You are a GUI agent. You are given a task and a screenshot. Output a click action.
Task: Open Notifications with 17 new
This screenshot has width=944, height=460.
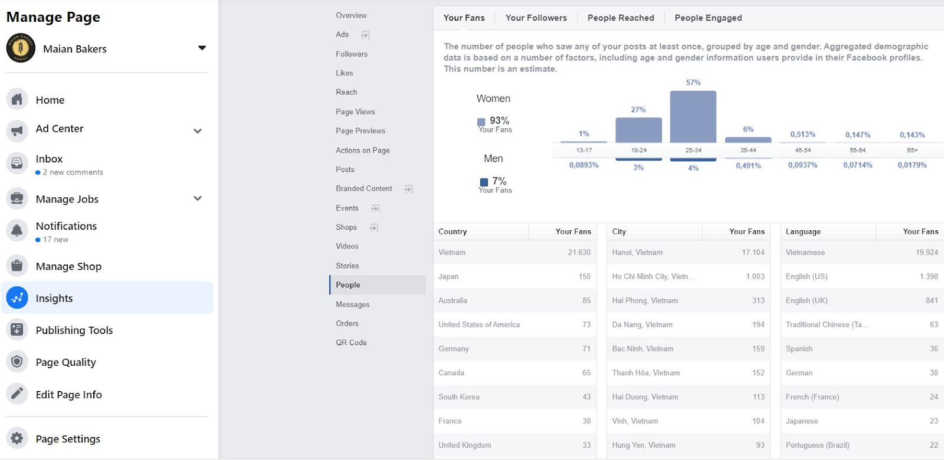pyautogui.click(x=107, y=231)
